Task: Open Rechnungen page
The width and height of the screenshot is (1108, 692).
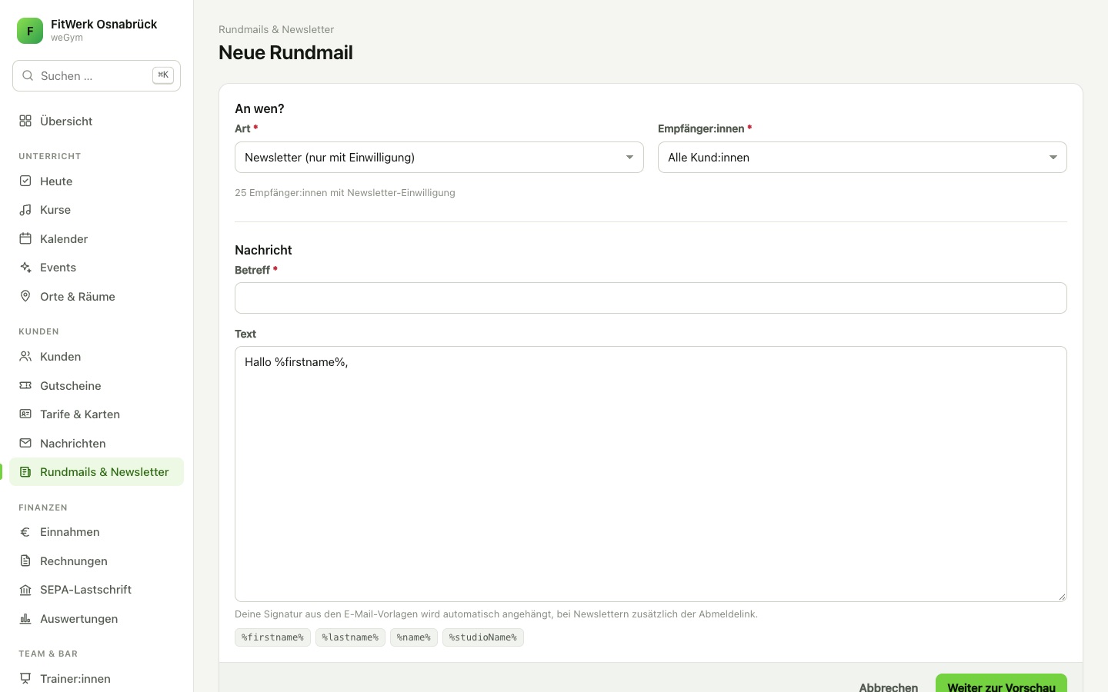Action: 96,561
